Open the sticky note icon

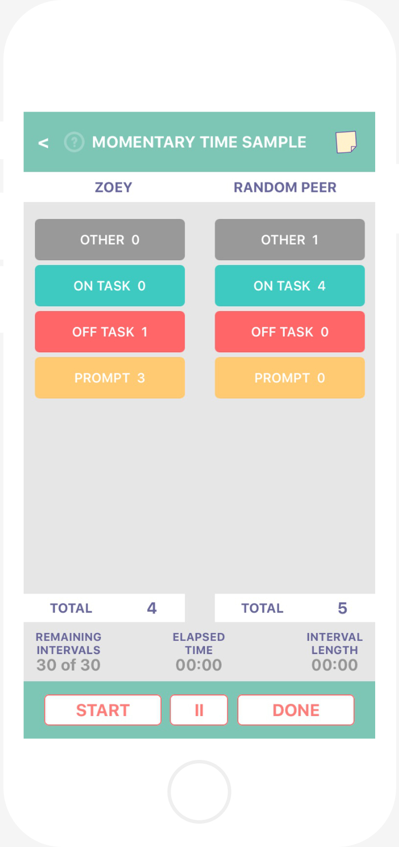pyautogui.click(x=346, y=142)
